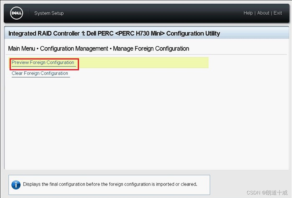The height and width of the screenshot is (198, 292).
Task: Click Exit to leave System Setup
Action: point(277,13)
